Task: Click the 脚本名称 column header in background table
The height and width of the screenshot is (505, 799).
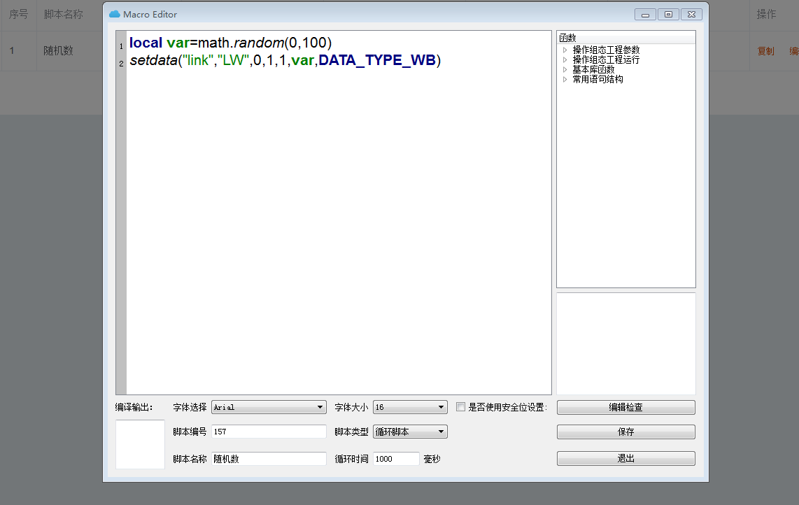Action: coord(63,14)
